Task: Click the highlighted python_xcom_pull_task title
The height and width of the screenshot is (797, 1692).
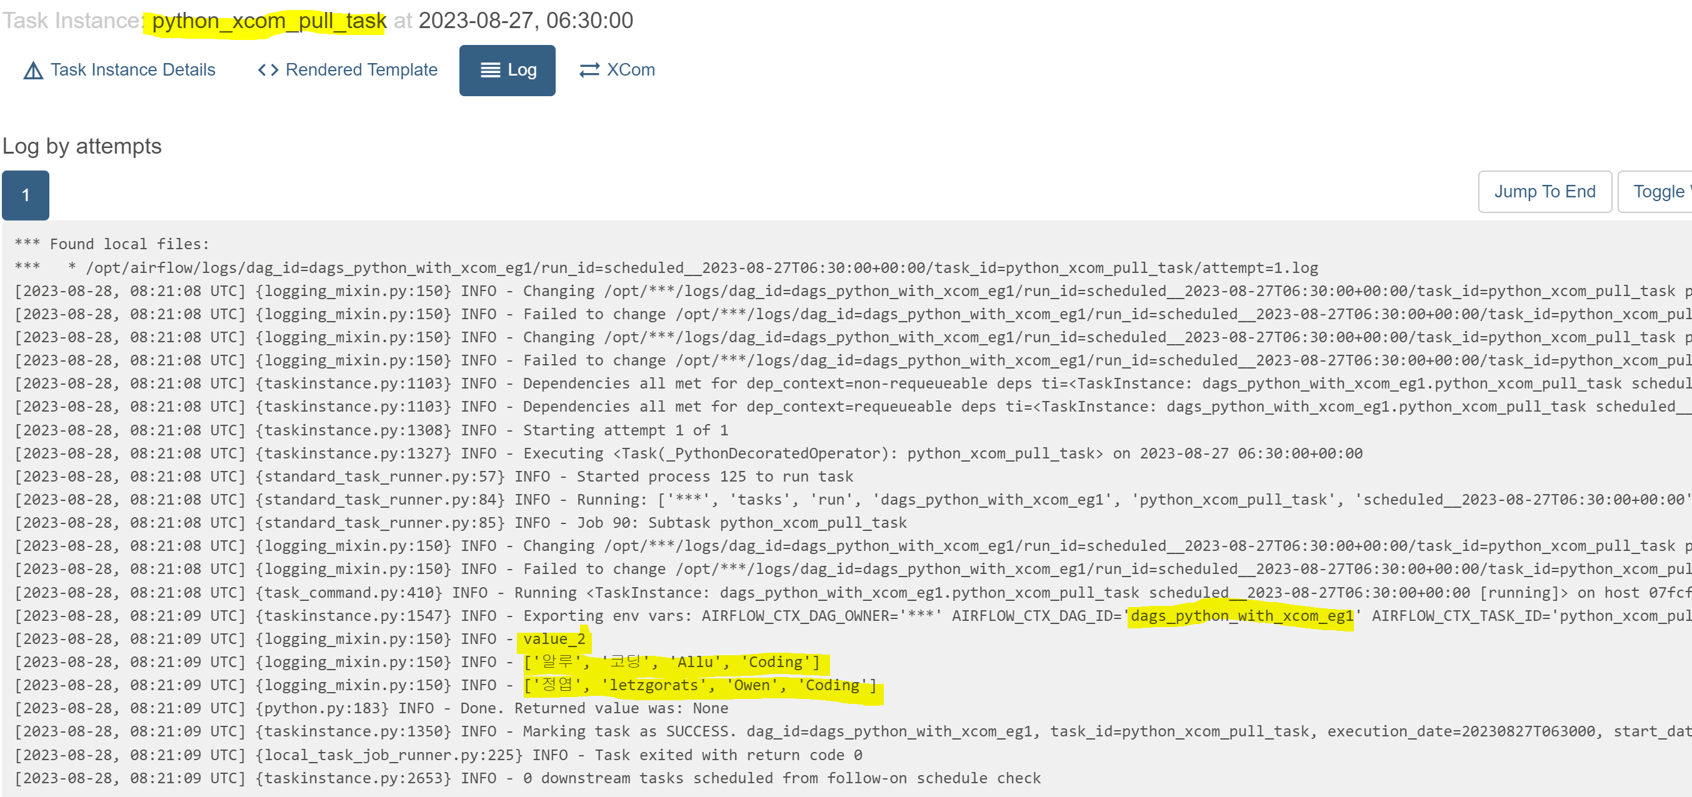Action: pos(268,21)
